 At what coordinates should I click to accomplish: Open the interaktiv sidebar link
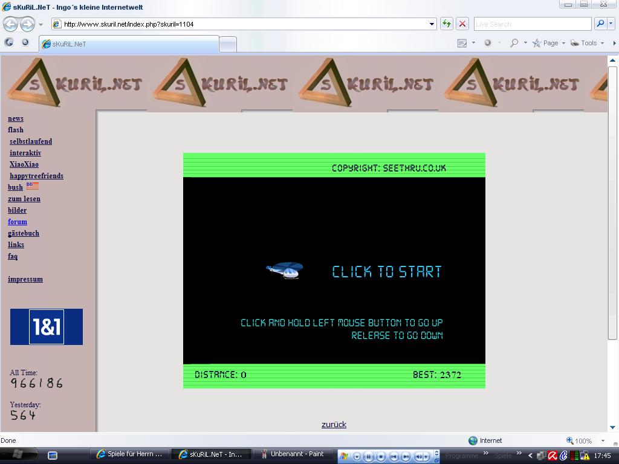tap(25, 153)
